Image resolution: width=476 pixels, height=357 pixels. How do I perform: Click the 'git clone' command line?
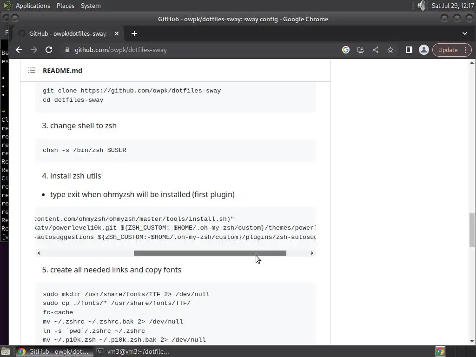[132, 91]
